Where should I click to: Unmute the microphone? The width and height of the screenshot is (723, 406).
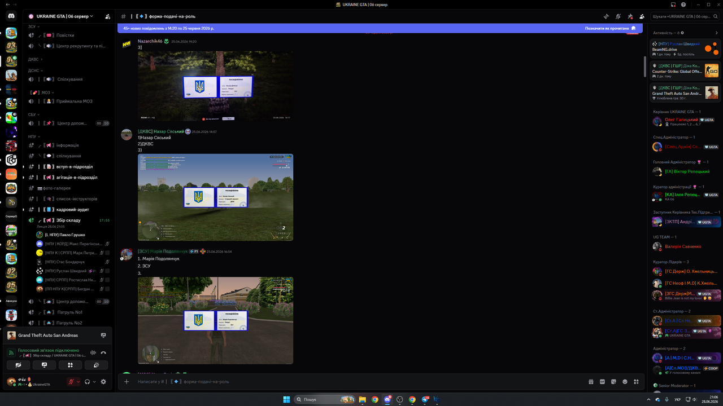[71, 382]
